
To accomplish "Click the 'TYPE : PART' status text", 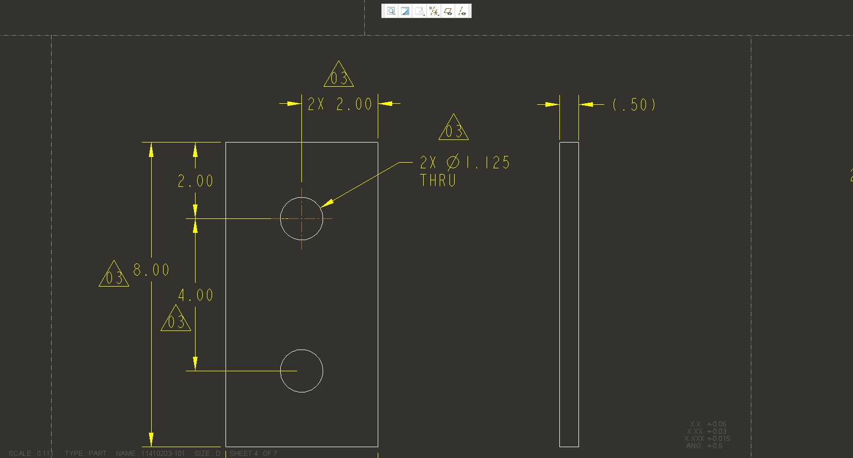I will tap(86, 453).
